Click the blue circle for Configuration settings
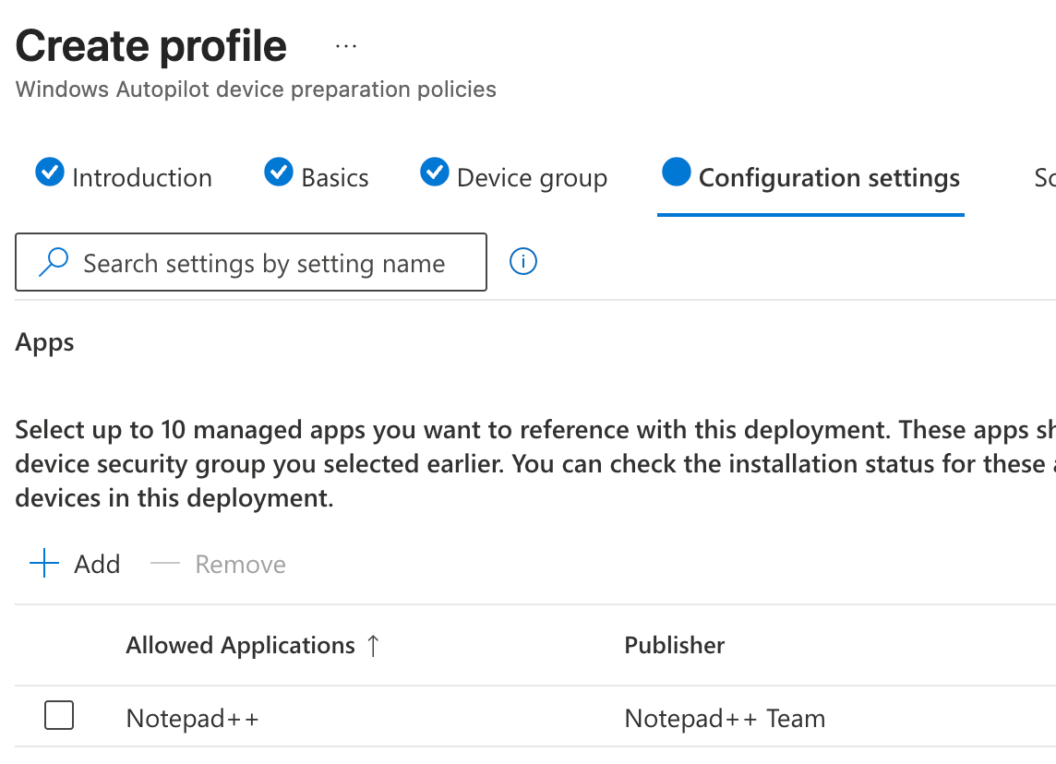Screen dimensions: 1056x764 pos(677,173)
